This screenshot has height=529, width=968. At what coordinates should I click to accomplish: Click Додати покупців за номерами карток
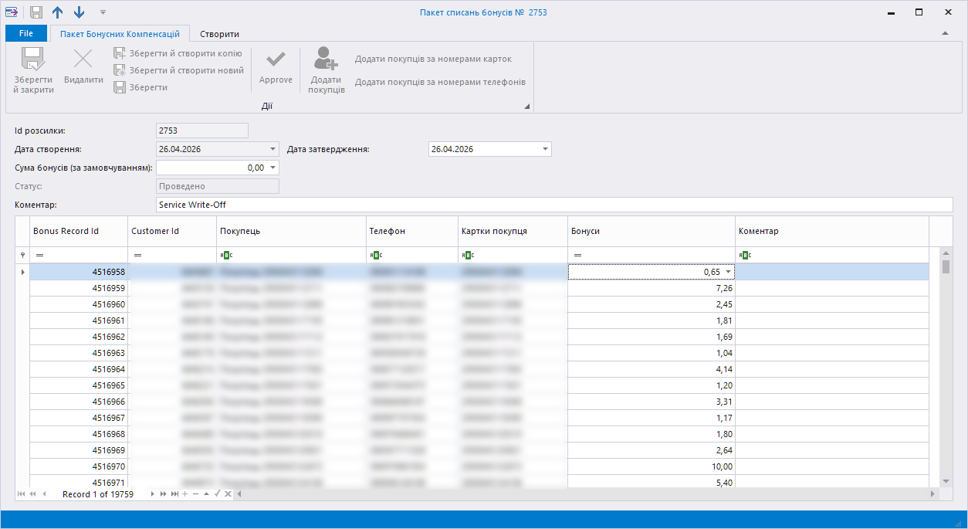click(x=433, y=59)
